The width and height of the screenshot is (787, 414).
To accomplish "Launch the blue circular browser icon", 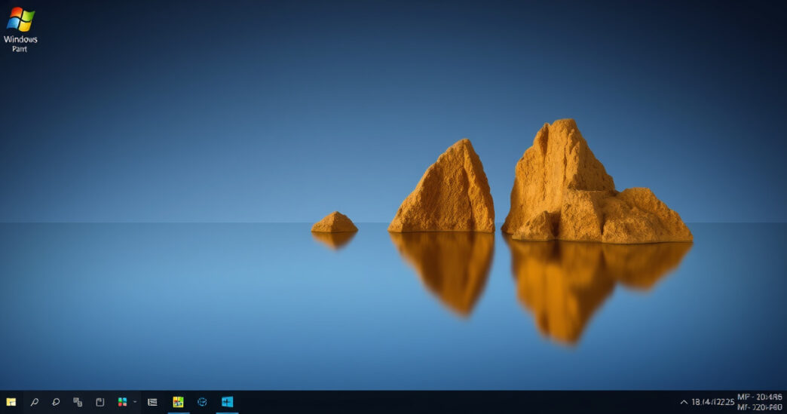I will pos(202,402).
